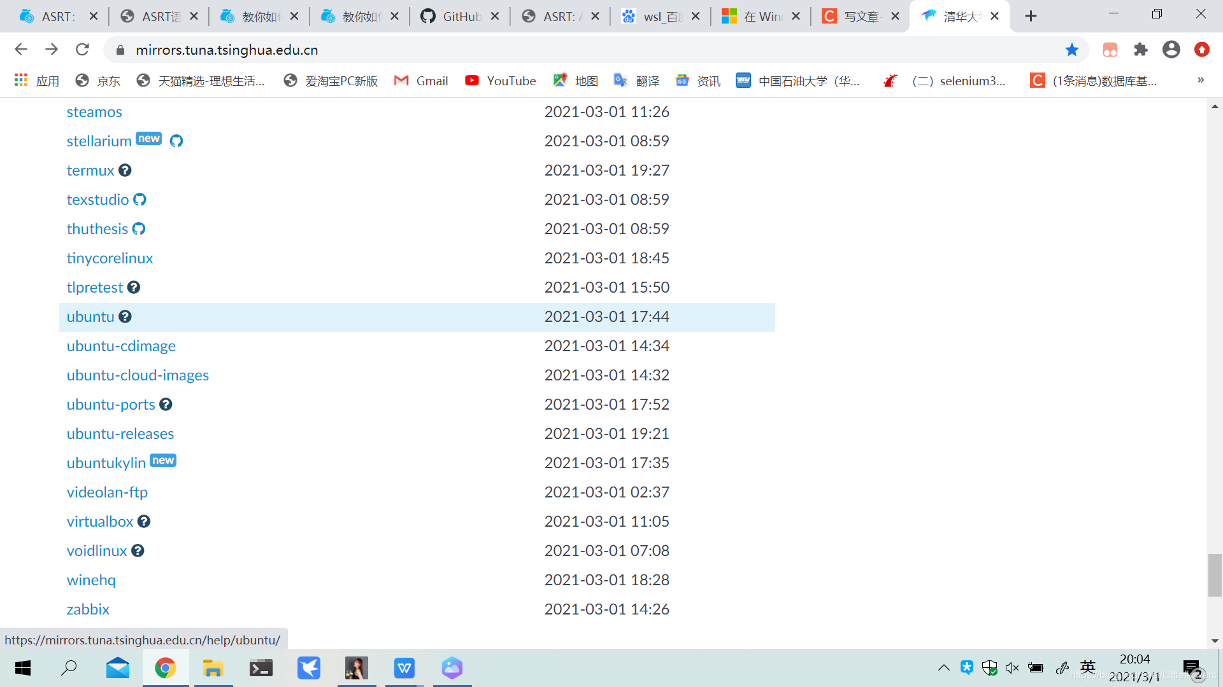Go forward to the next page
The image size is (1223, 687).
click(52, 50)
